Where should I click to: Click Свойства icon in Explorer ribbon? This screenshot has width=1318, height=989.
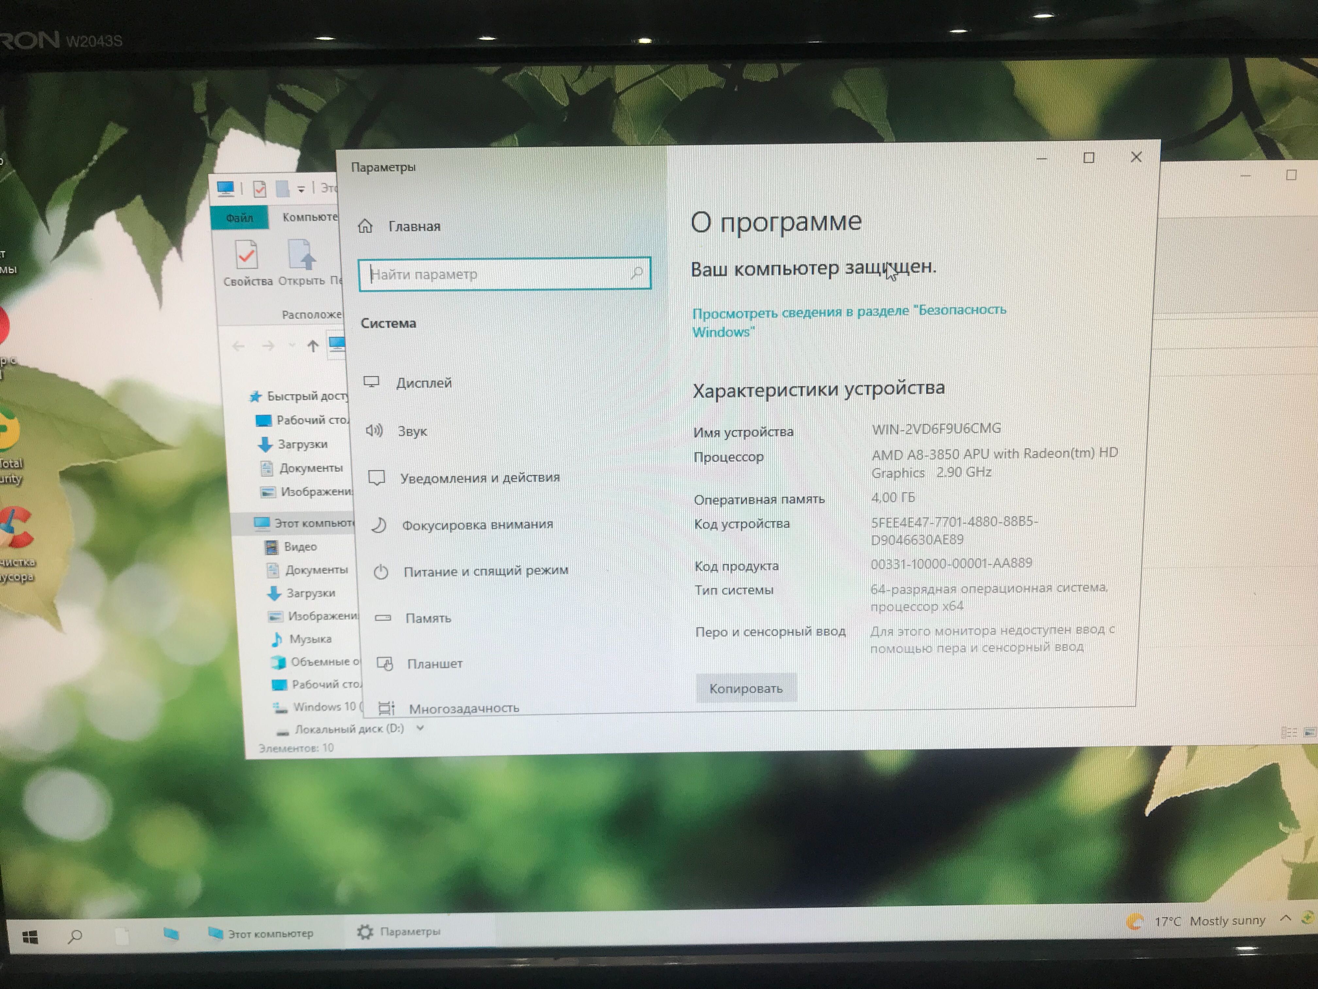click(x=247, y=263)
